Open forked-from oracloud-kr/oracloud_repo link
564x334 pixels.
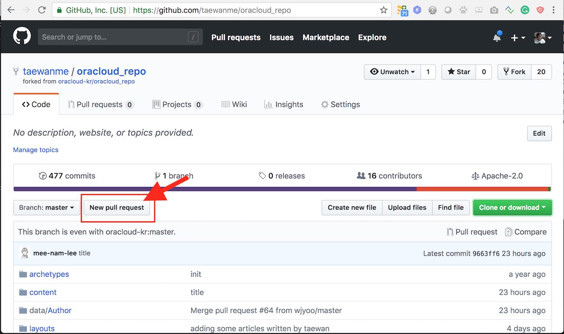pos(96,82)
